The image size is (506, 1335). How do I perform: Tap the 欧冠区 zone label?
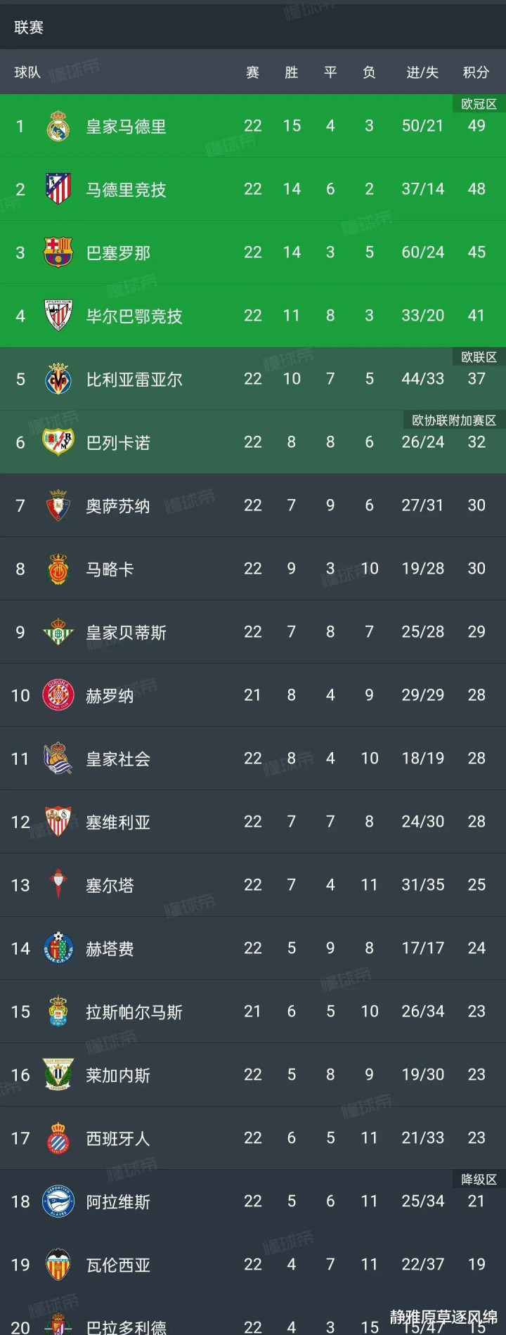[479, 104]
